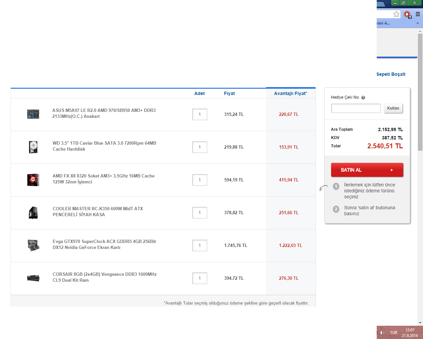Viewport: 423px width, 339px height.
Task: Open the Evga GTX970 graphics card thumbnail
Action: [x=33, y=245]
